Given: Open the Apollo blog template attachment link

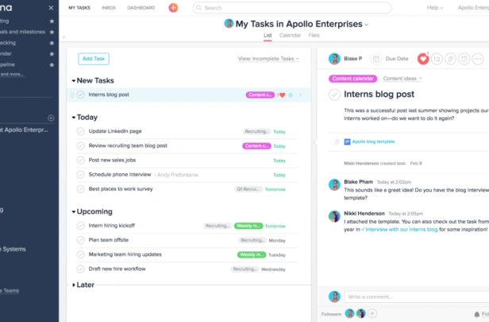Looking at the screenshot, I should tap(373, 142).
